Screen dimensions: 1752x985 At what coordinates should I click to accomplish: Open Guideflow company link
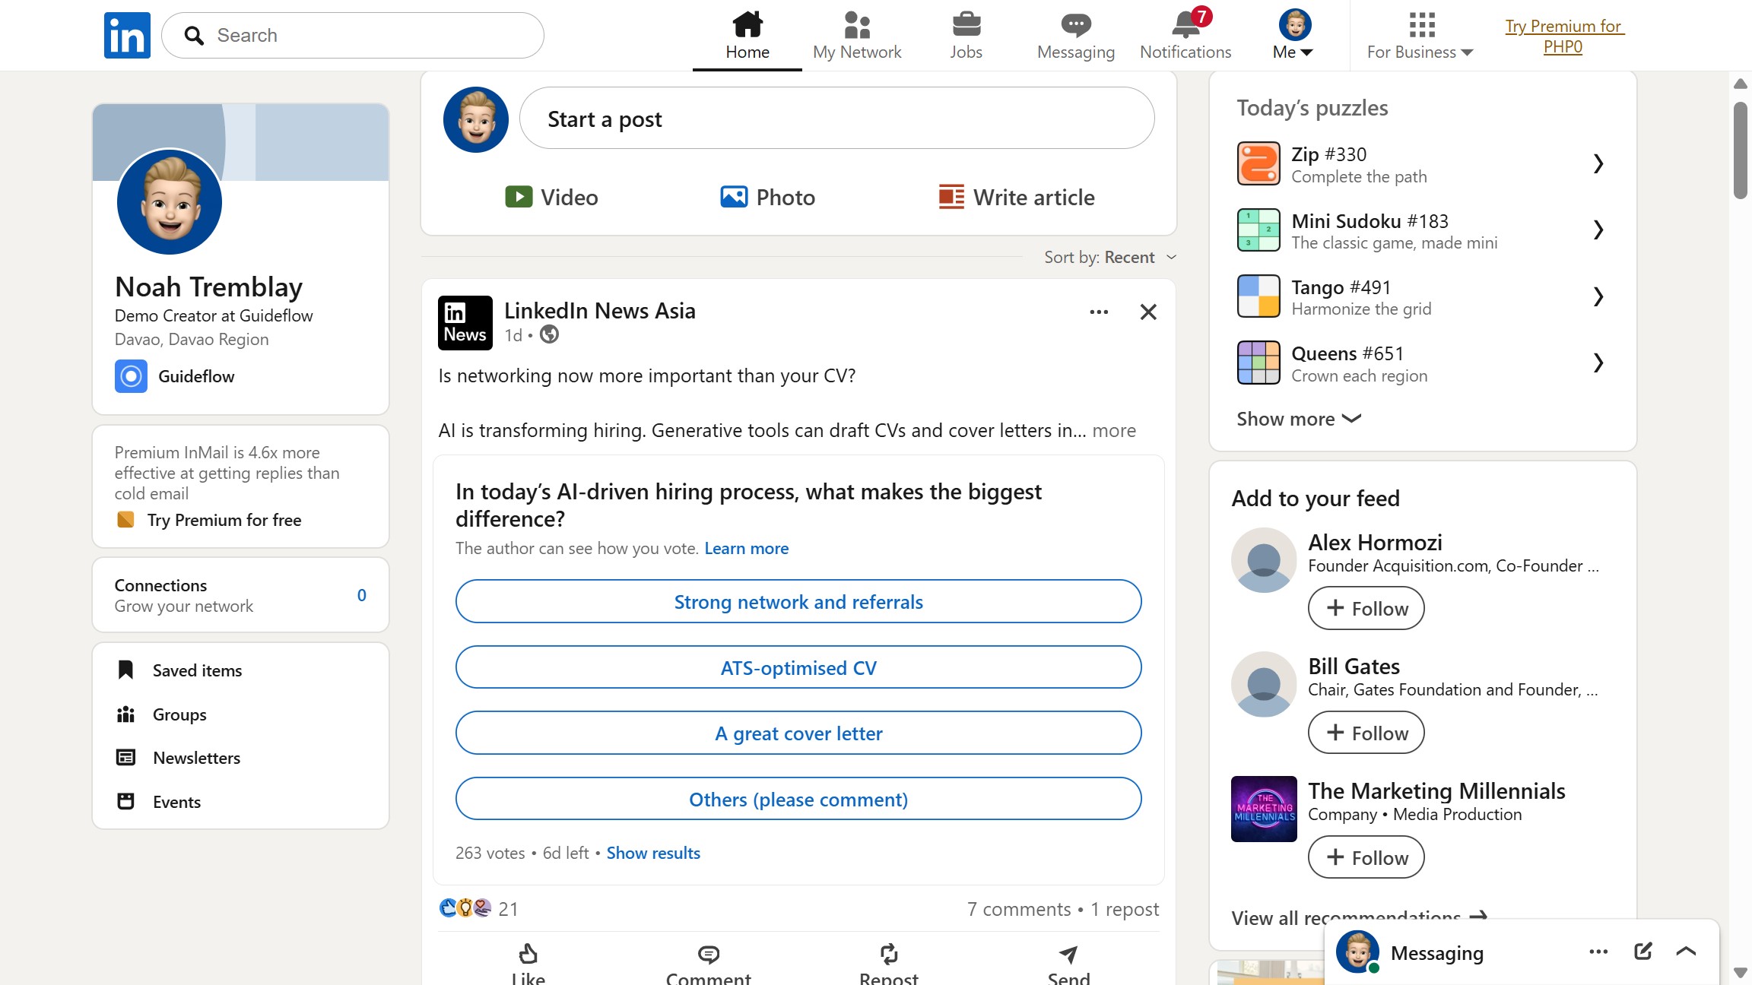[x=175, y=376]
